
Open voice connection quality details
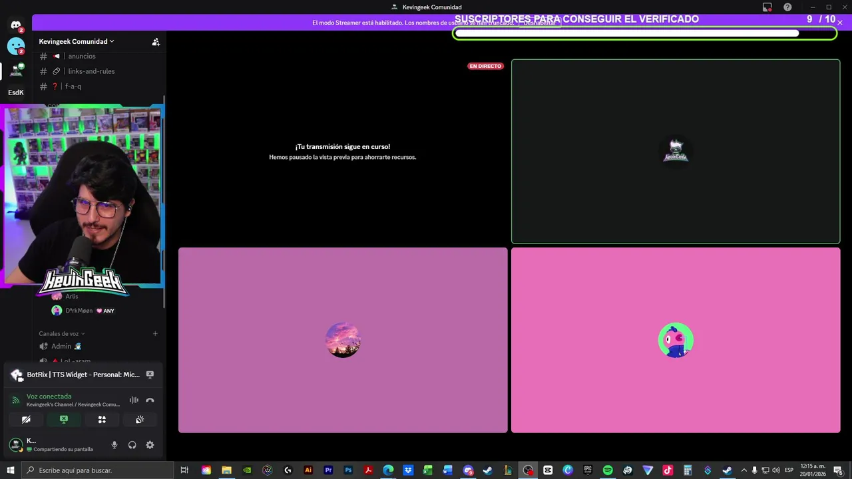tap(16, 400)
